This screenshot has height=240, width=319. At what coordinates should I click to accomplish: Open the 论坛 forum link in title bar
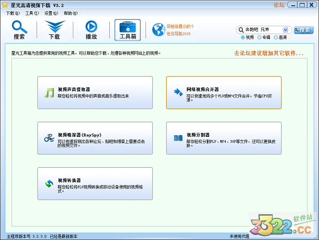(279, 5)
